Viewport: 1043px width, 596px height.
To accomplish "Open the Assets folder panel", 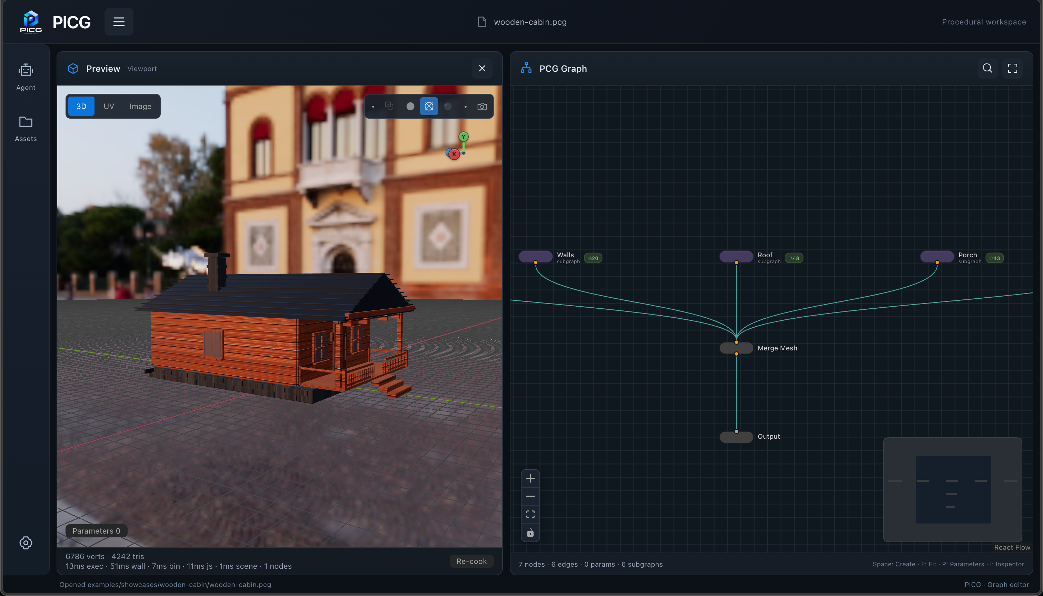I will 26,129.
